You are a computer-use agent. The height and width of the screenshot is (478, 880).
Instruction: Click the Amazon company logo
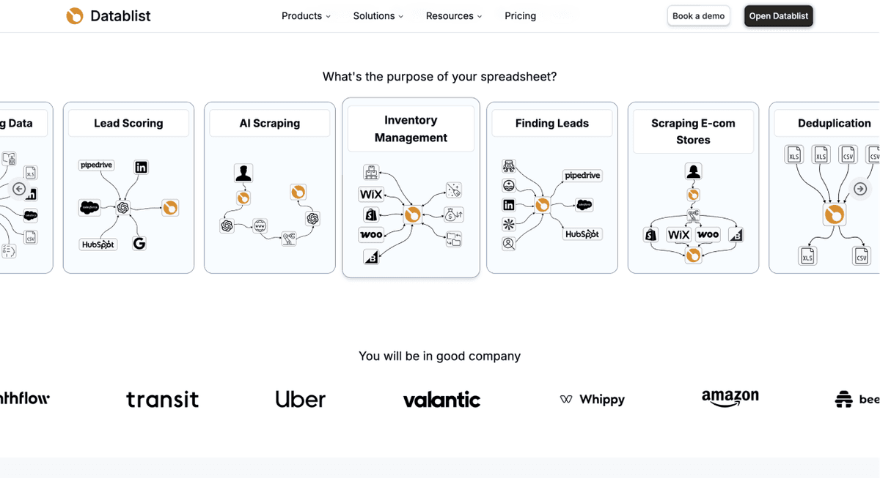tap(730, 398)
